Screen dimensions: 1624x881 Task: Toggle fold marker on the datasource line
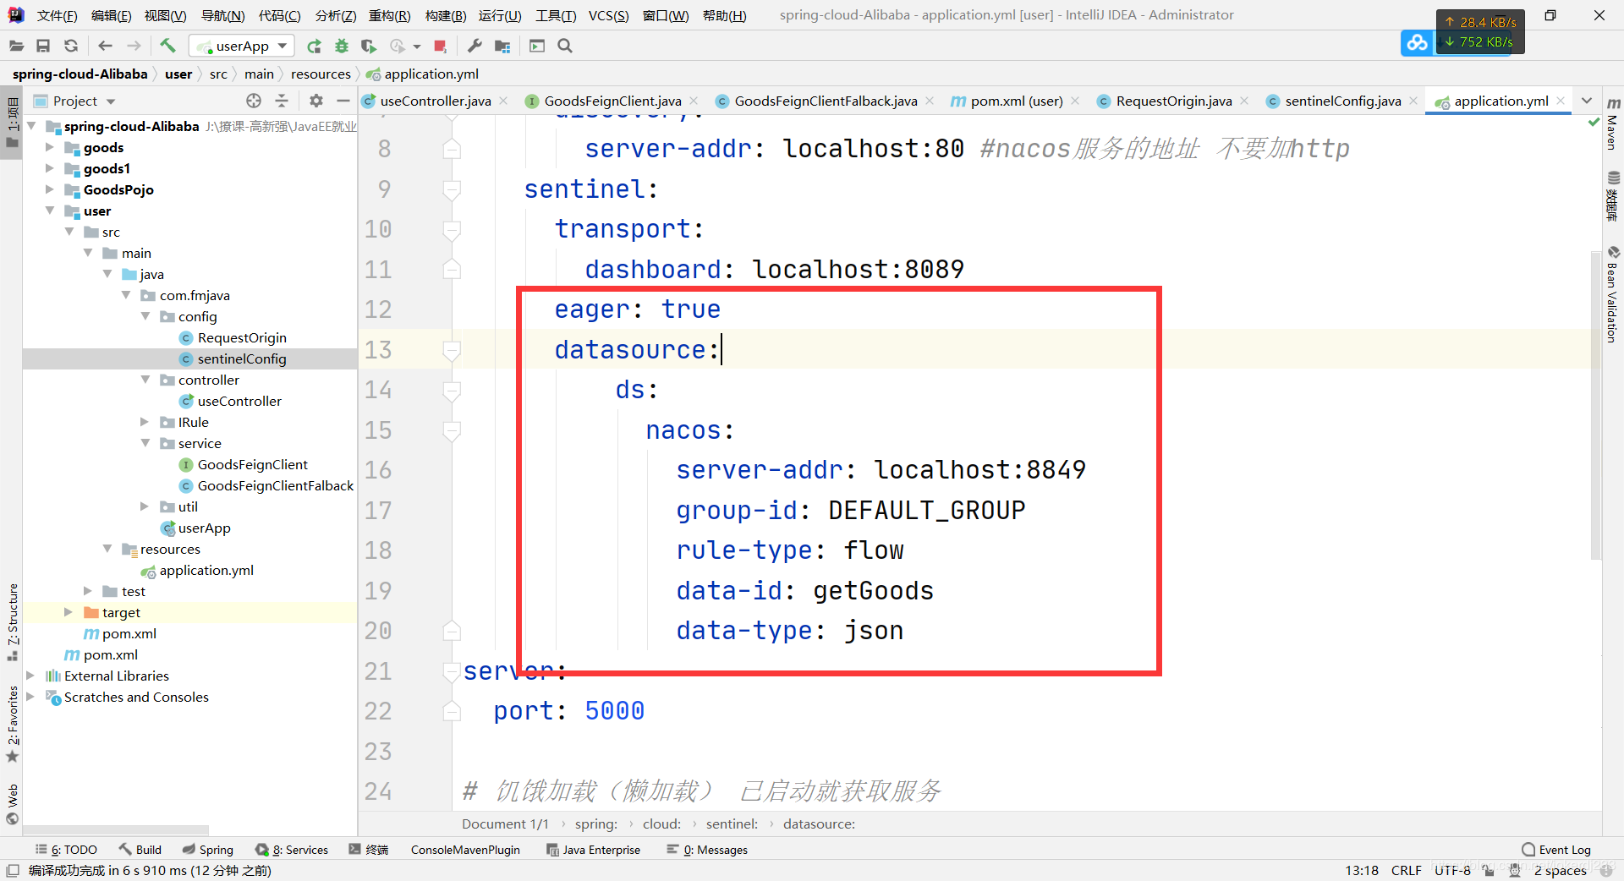tap(452, 349)
